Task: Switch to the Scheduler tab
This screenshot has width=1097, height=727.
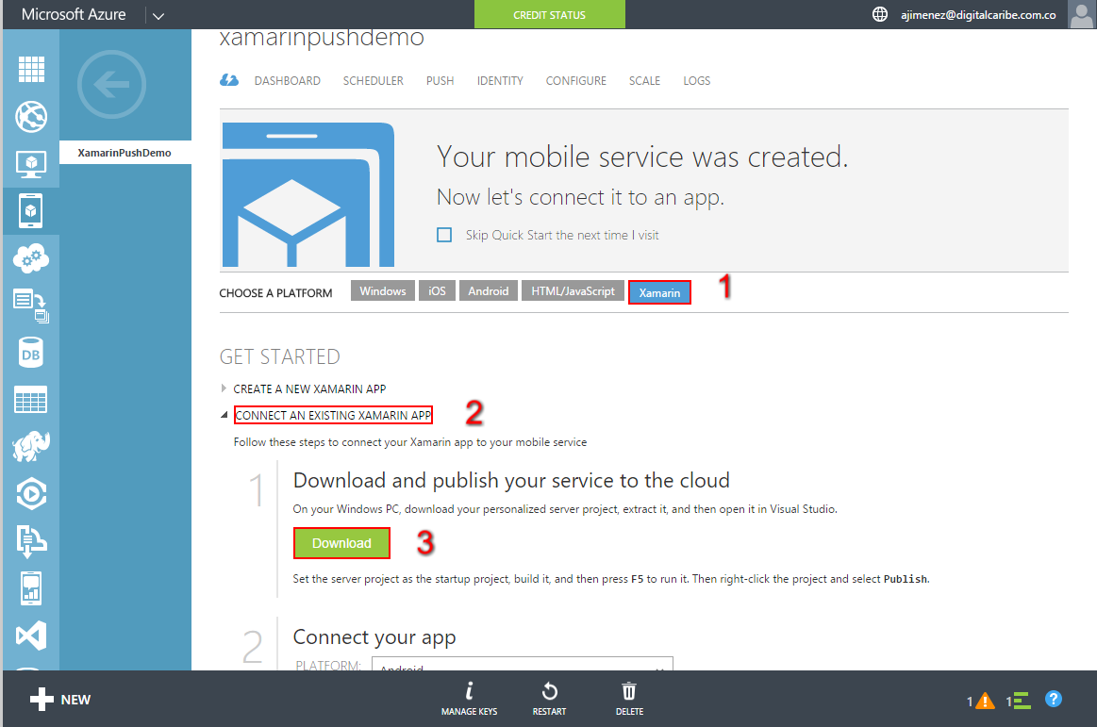Action: [373, 80]
